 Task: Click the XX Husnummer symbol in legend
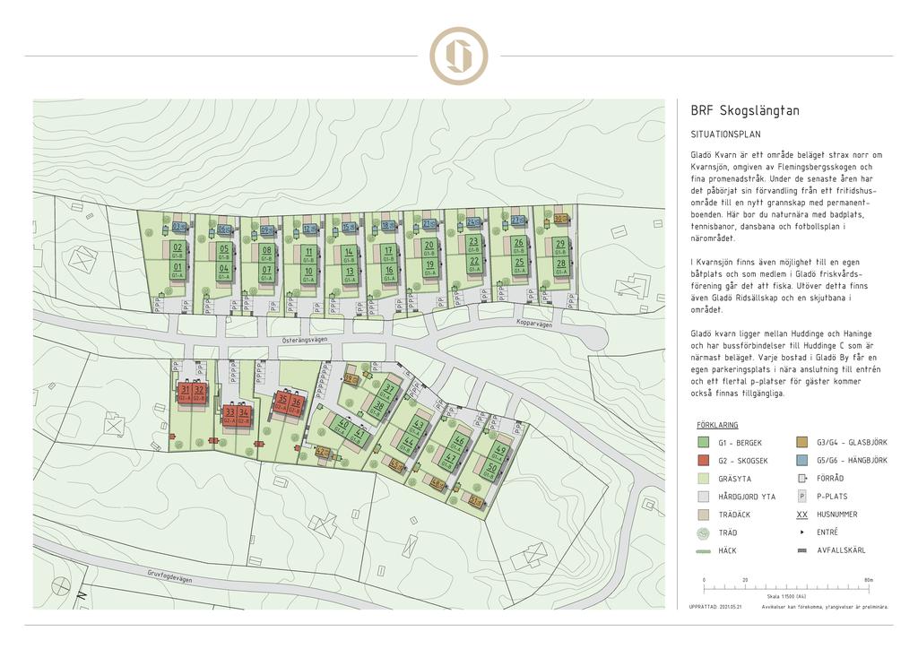point(802,515)
